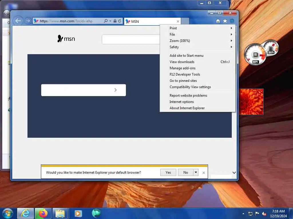
Task: Open Internet options
Action: (x=198, y=102)
